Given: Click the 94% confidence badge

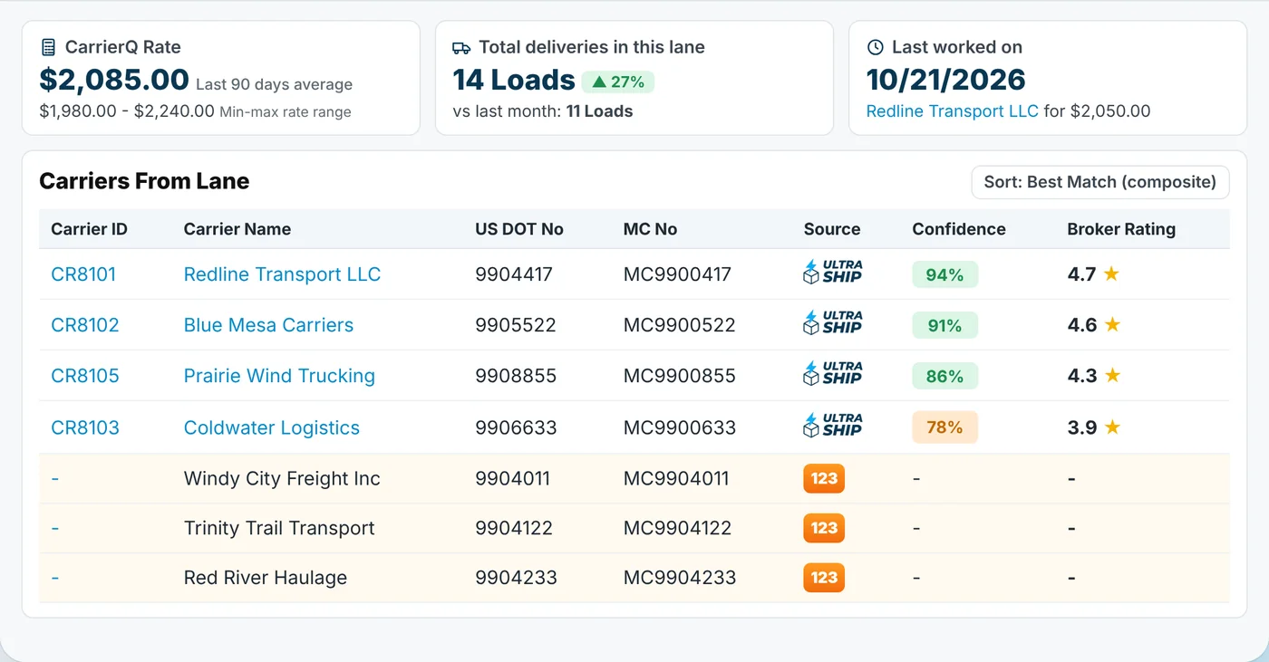Looking at the screenshot, I should pos(944,274).
